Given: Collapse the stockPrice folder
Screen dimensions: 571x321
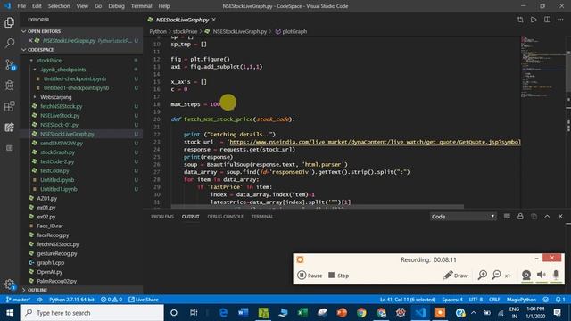Looking at the screenshot, I should coord(49,61).
